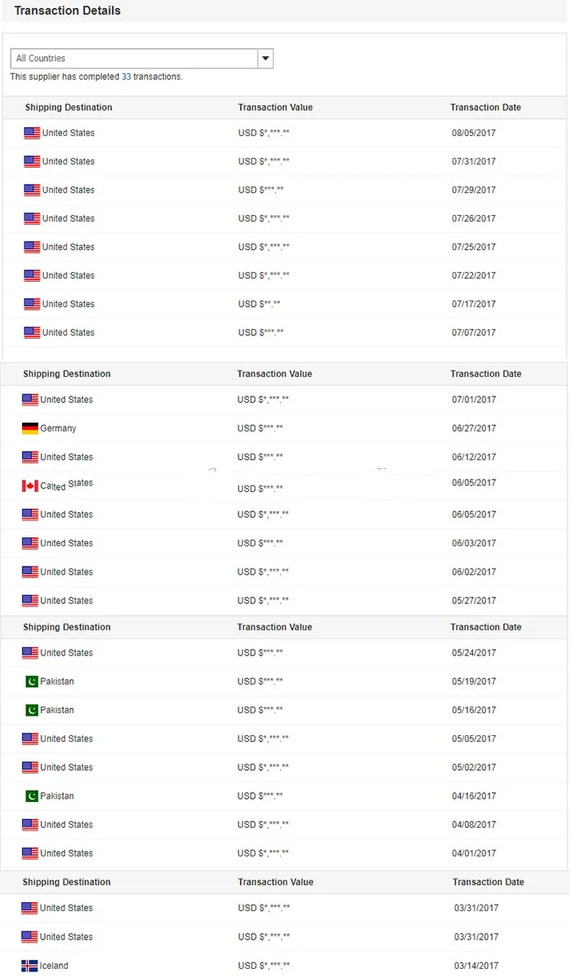Screen dimensions: 570x977
Task: Click the first Transaction Date column header
Action: (485, 107)
